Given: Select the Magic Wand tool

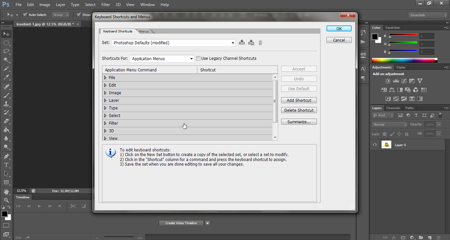Looking at the screenshot, I should pyautogui.click(x=6, y=60).
